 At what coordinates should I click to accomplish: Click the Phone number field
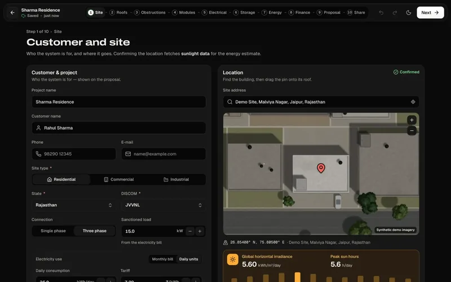point(74,154)
